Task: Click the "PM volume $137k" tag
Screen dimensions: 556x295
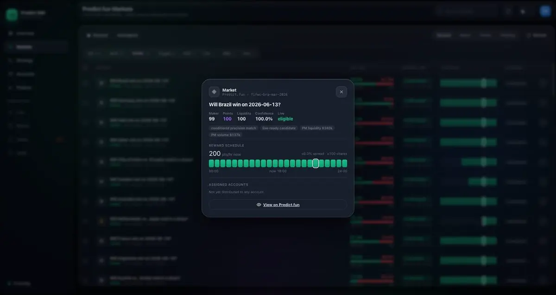Action: [x=226, y=135]
